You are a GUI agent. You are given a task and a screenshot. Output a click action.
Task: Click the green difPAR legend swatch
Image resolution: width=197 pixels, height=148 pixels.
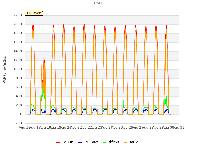[104, 142]
